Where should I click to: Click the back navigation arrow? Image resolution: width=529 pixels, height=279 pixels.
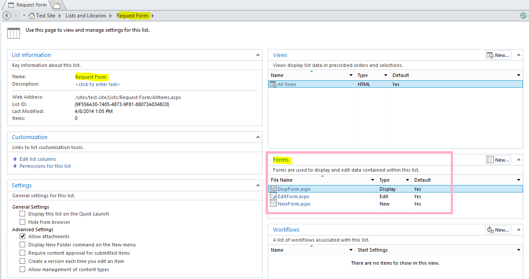[6, 15]
